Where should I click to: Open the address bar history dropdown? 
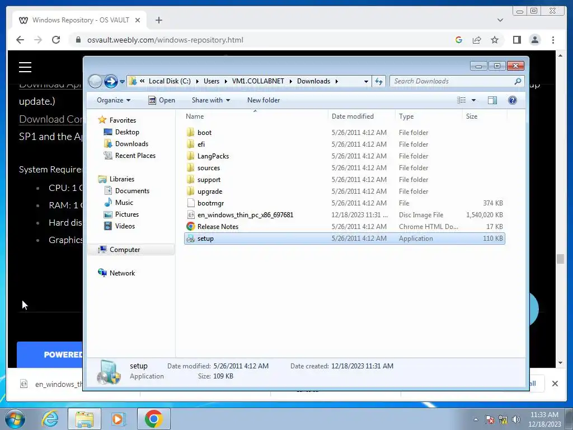[366, 81]
